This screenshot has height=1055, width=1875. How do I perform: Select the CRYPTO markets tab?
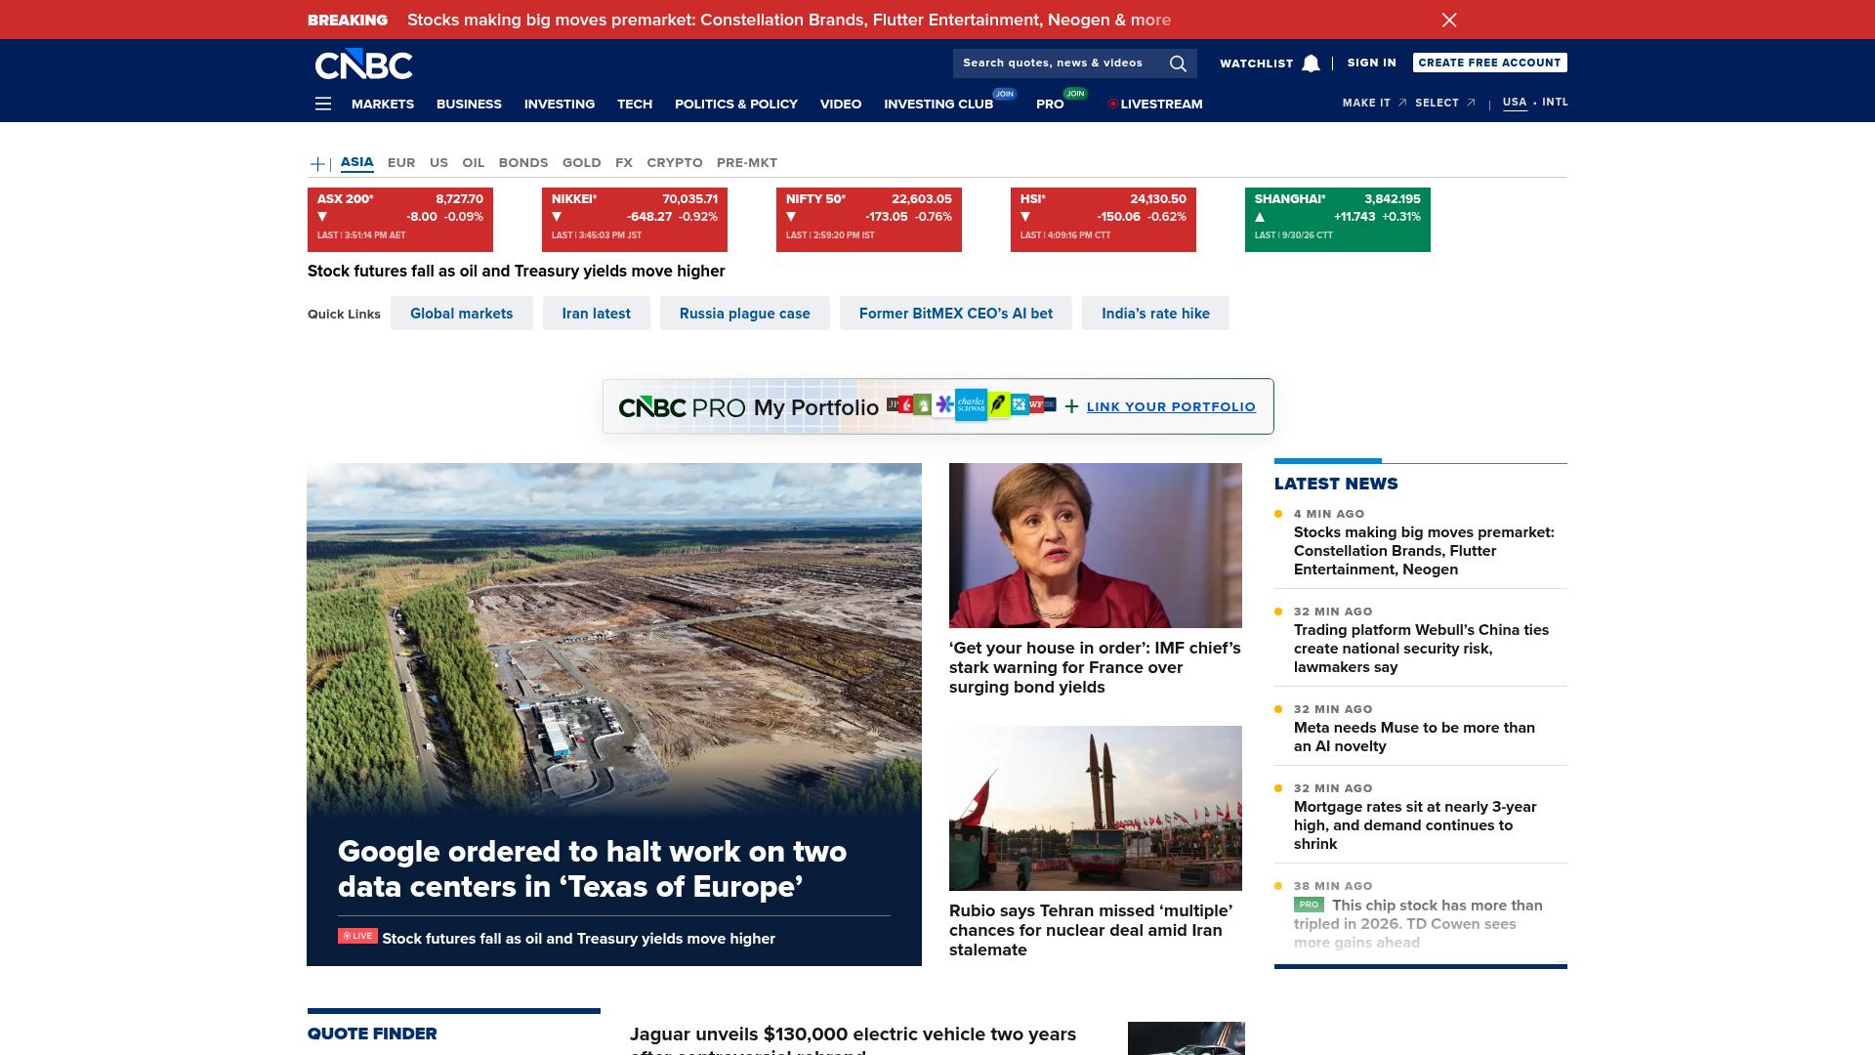[x=675, y=163]
